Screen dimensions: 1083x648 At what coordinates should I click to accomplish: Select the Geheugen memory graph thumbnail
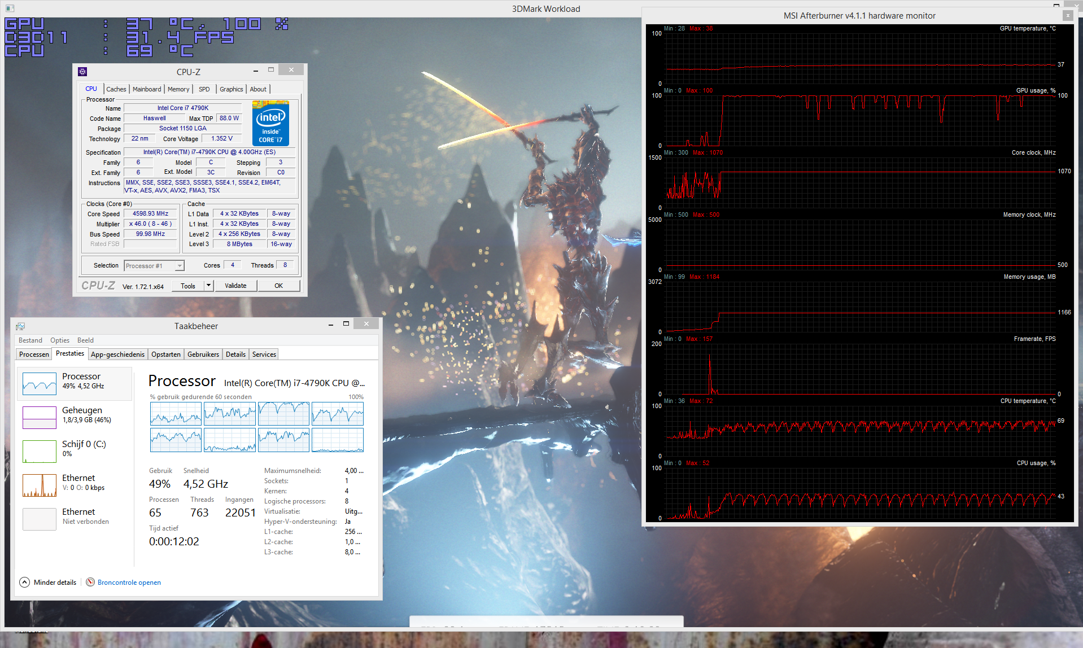point(40,418)
